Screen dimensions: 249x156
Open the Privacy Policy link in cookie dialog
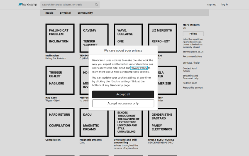click(x=139, y=68)
